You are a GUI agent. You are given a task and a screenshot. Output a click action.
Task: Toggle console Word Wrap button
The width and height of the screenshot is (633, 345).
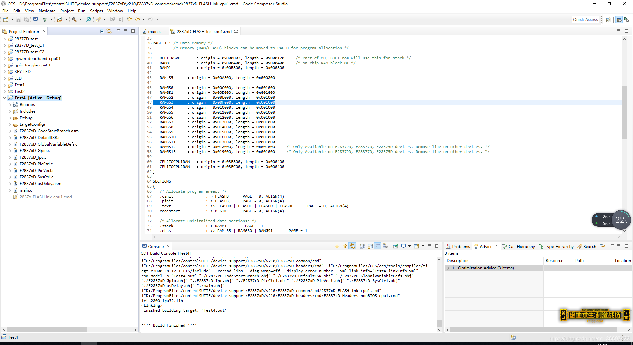(x=378, y=246)
